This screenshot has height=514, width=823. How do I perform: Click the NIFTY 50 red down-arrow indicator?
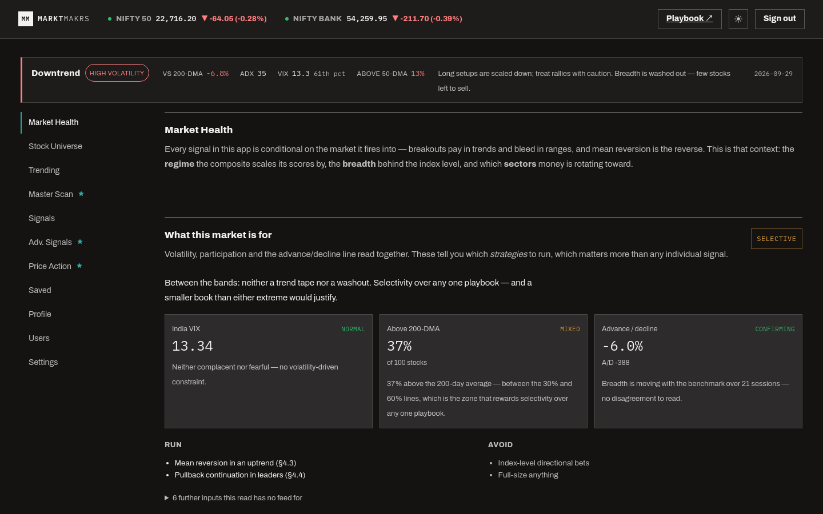pyautogui.click(x=205, y=19)
